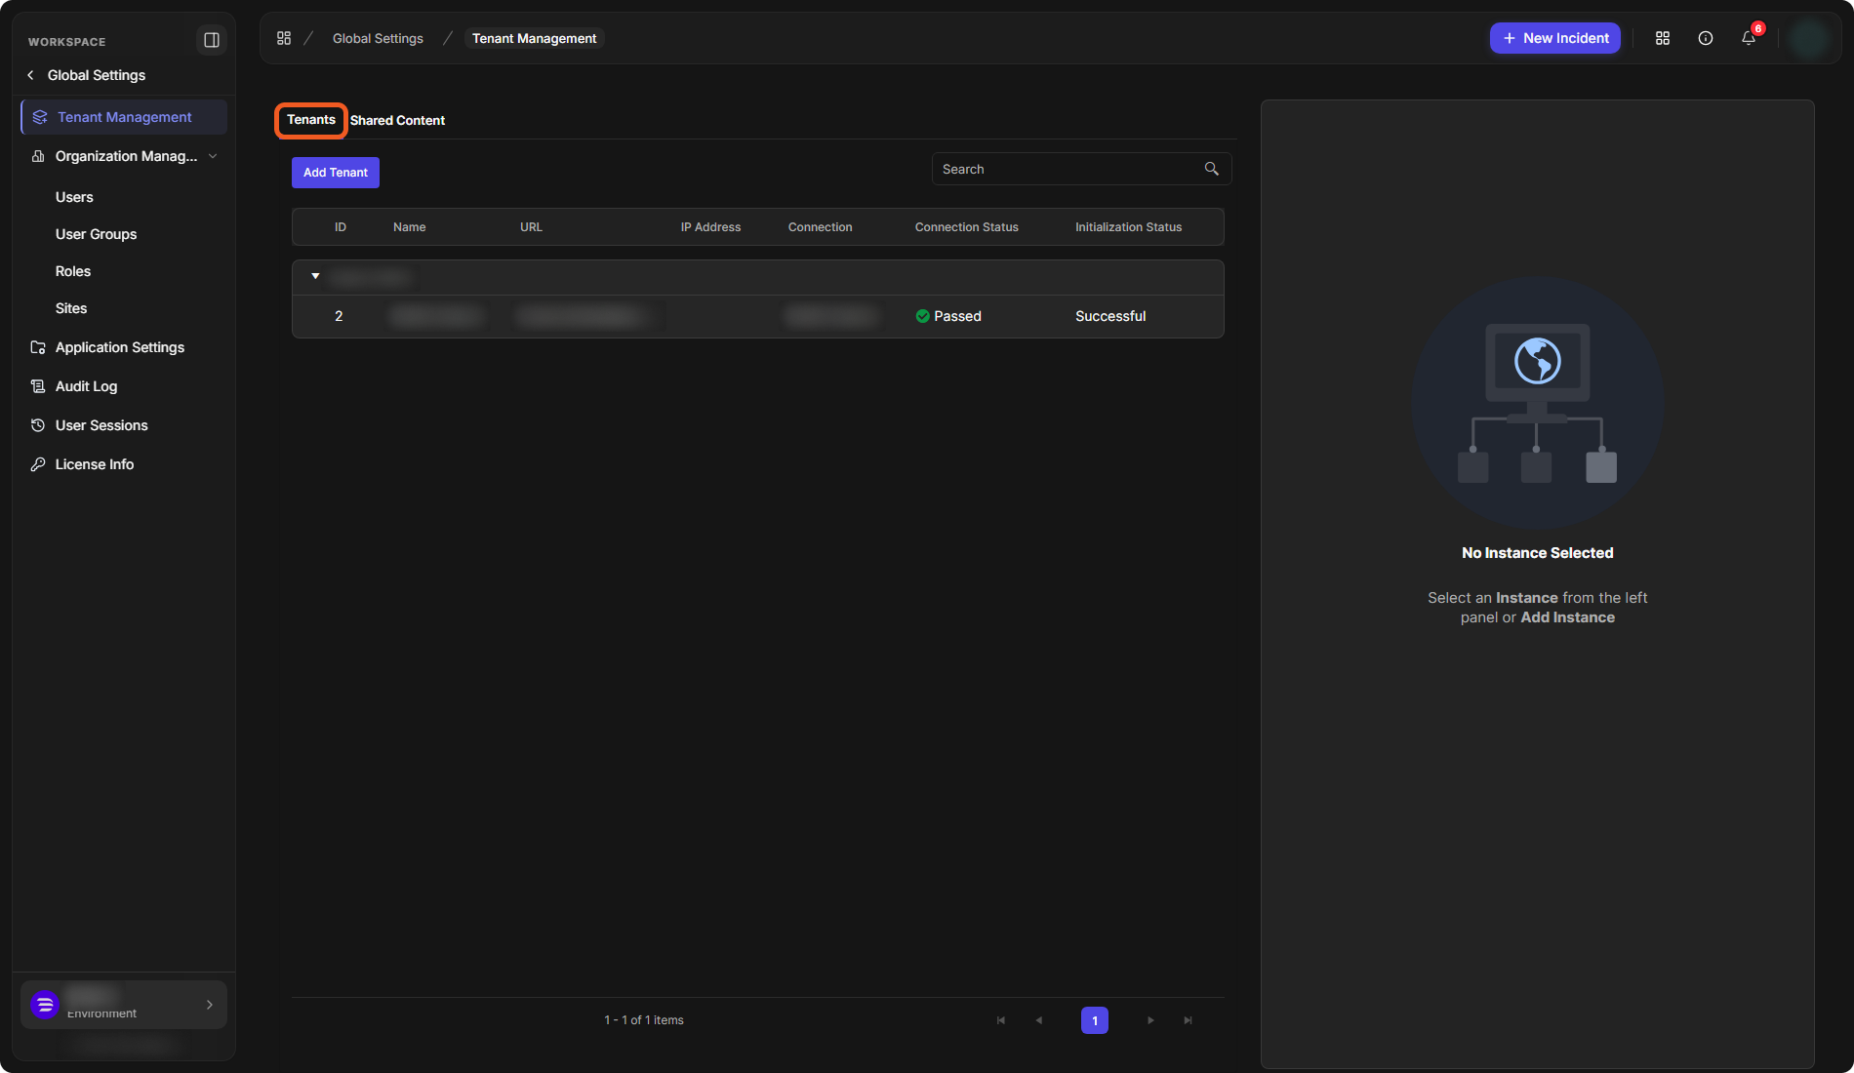Open Roles in the sidebar
The width and height of the screenshot is (1854, 1073).
73,271
